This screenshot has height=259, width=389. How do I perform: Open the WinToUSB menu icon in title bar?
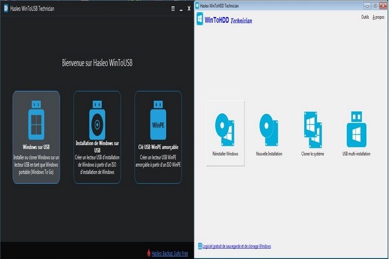coord(173,9)
